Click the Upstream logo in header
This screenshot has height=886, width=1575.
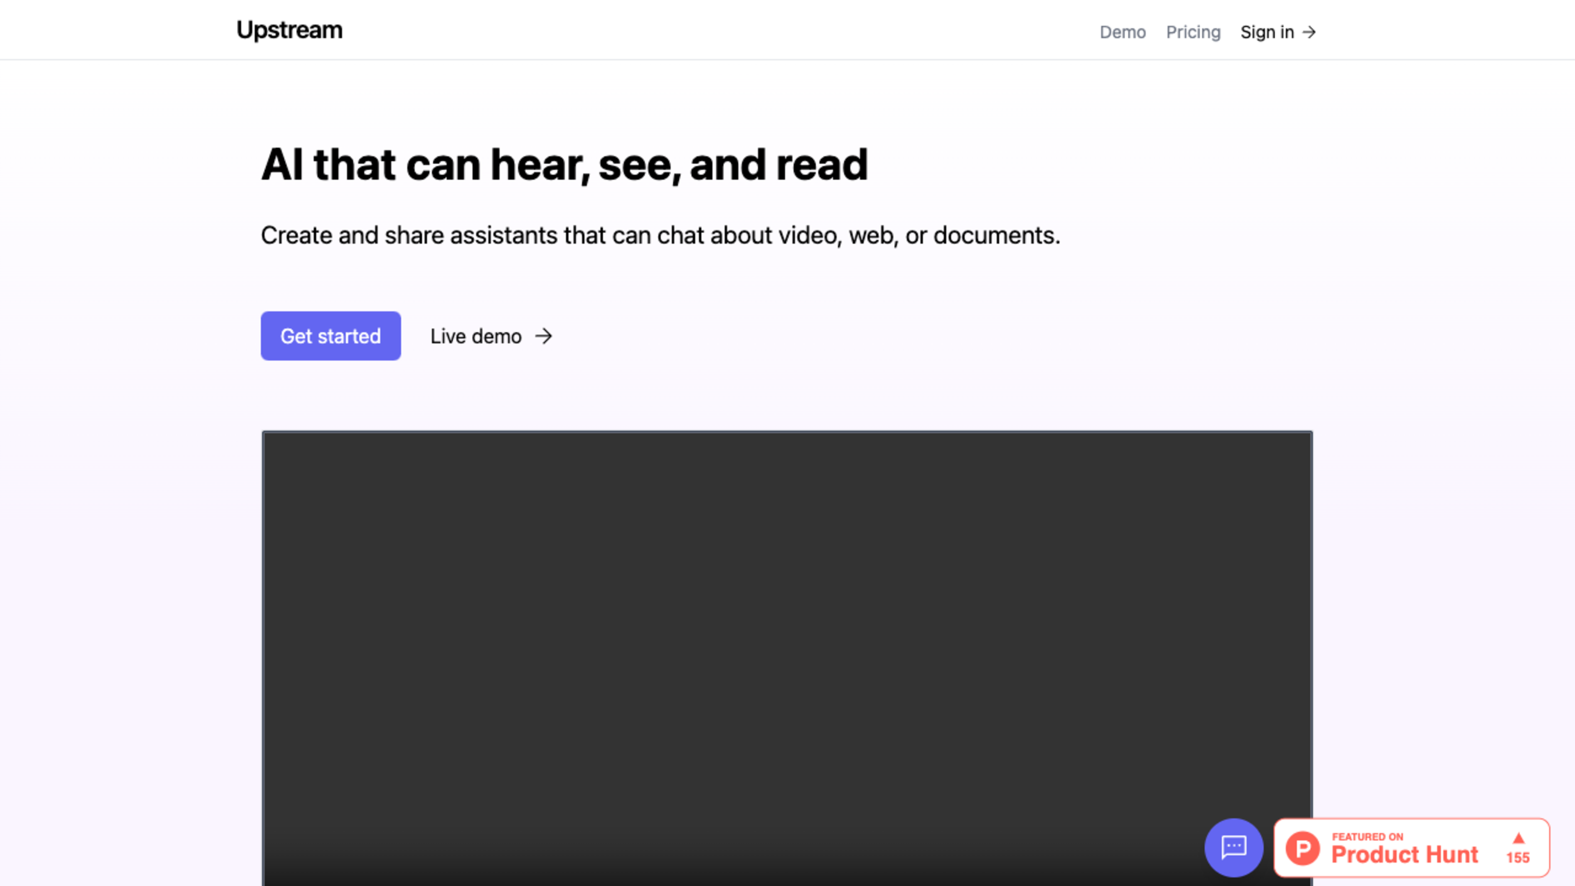(x=289, y=30)
